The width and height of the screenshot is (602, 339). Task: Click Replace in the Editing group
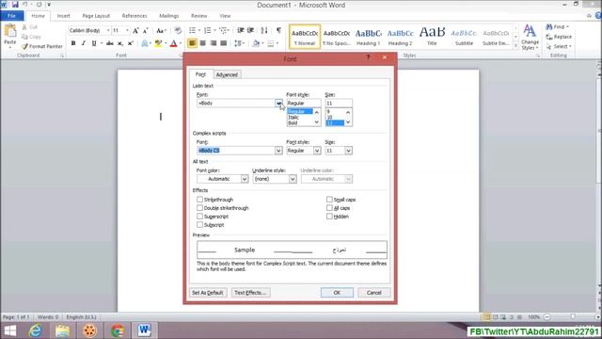pos(559,37)
